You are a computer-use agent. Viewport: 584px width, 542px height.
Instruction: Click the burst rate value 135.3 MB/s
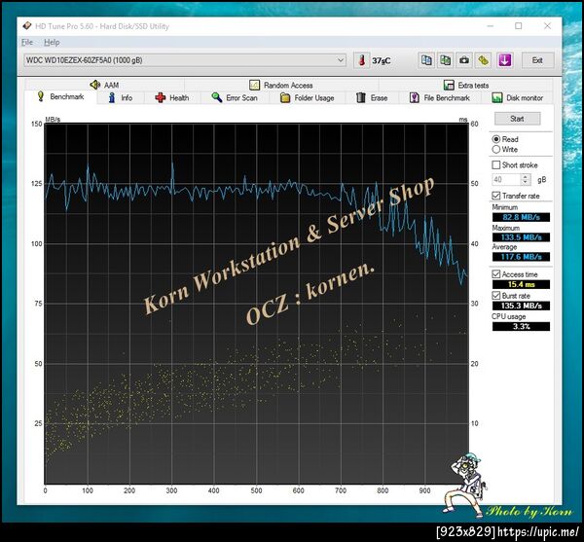pyautogui.click(x=521, y=306)
